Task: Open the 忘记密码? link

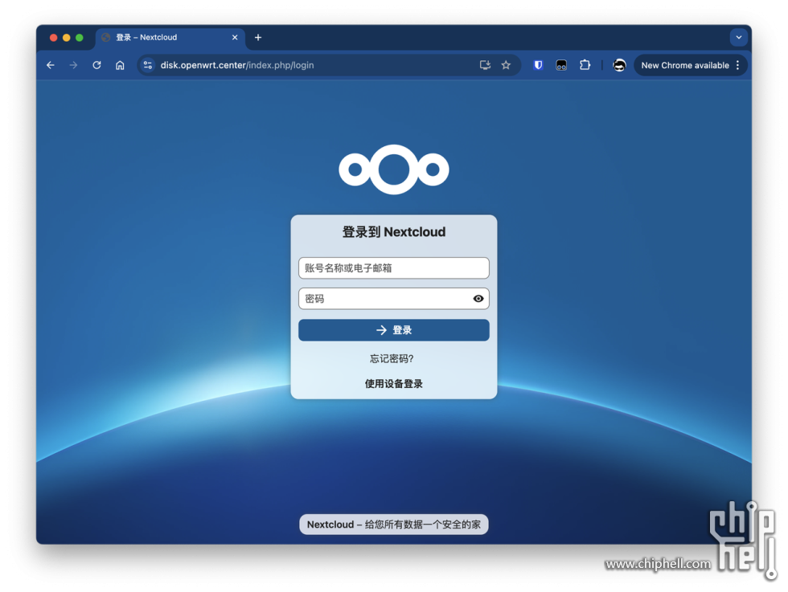Action: 392,358
